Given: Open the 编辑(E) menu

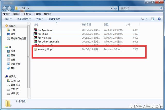Looking at the screenshot, I should point(17,14).
